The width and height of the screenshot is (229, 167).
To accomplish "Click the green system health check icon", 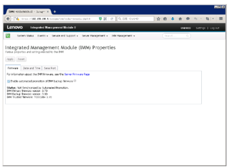I will [x=8, y=36].
